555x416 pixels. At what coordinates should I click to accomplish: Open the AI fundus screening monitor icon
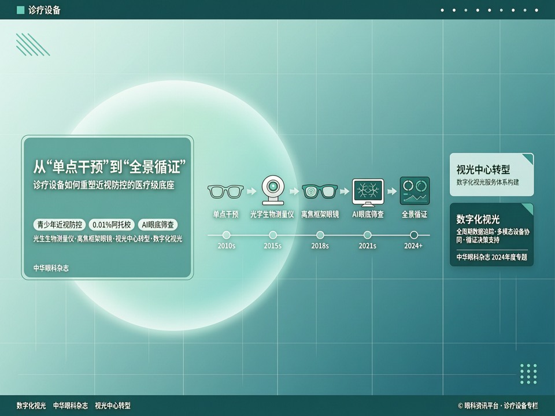pyautogui.click(x=368, y=192)
